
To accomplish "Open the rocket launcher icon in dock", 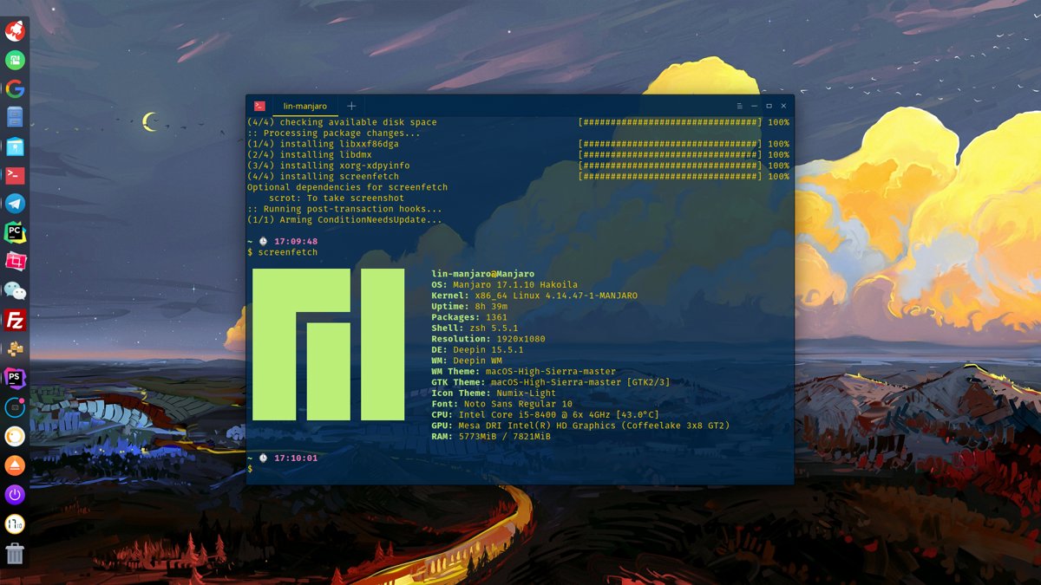I will tap(15, 31).
